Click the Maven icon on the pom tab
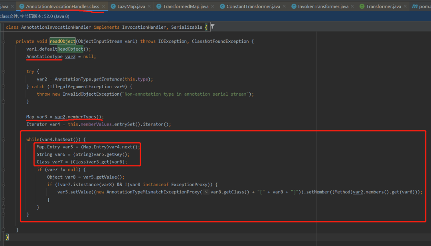431x246 pixels. point(415,6)
